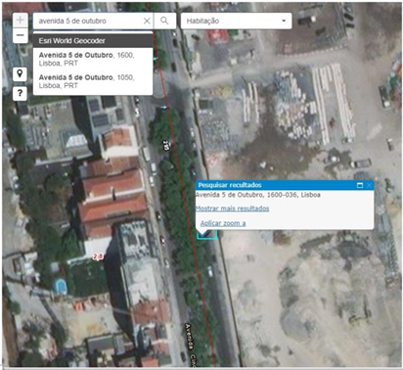Click the location pin button
The height and width of the screenshot is (370, 403).
[x=20, y=74]
